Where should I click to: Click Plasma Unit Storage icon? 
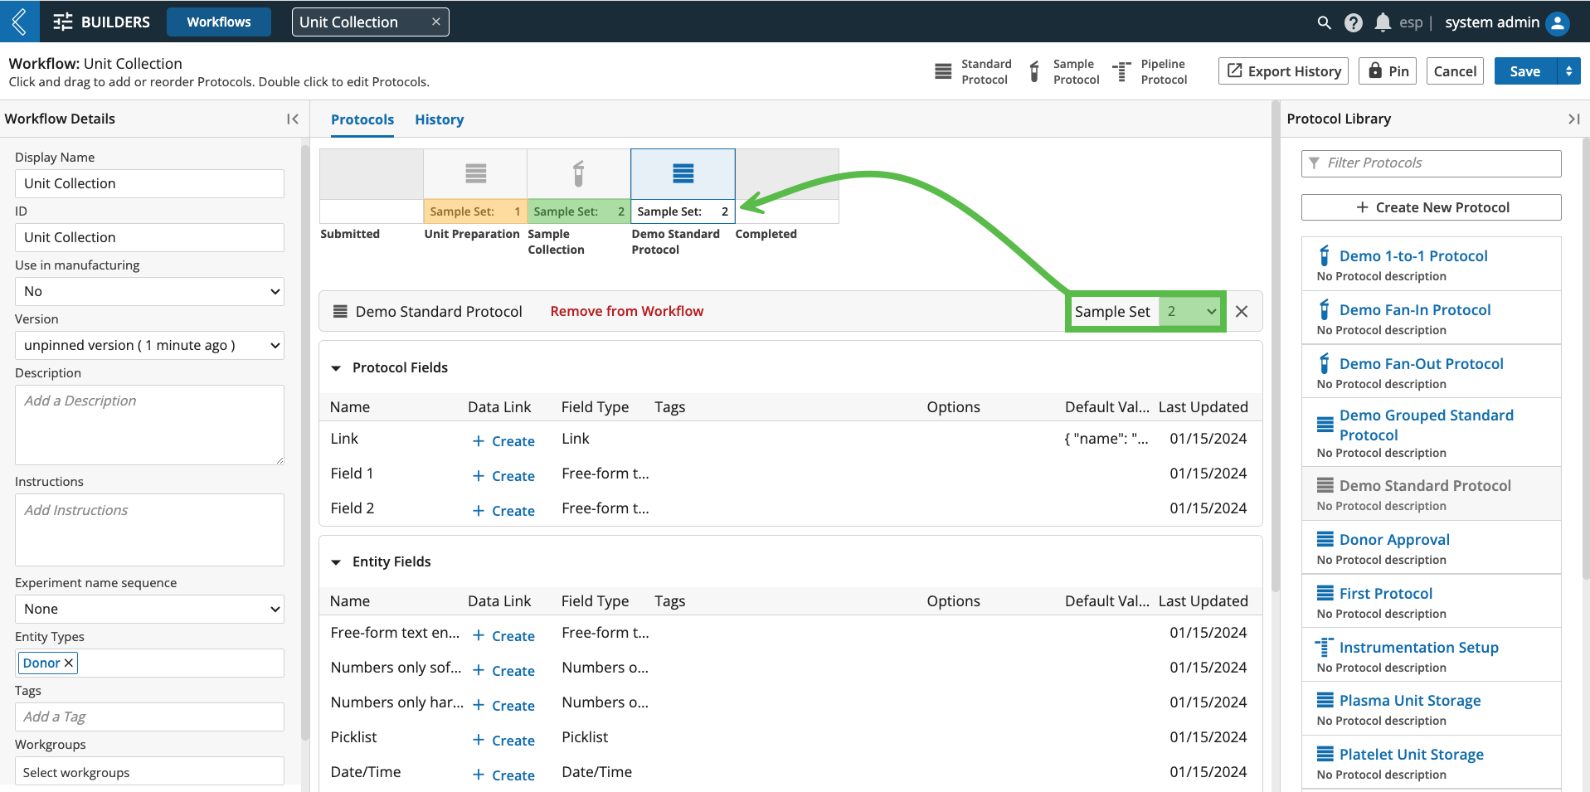(1325, 700)
